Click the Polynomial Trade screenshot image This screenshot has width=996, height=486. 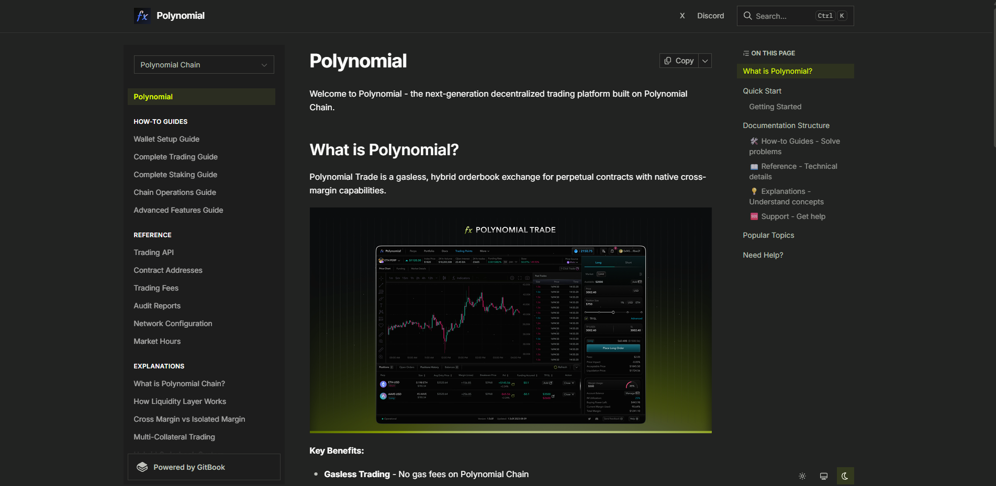(510, 320)
